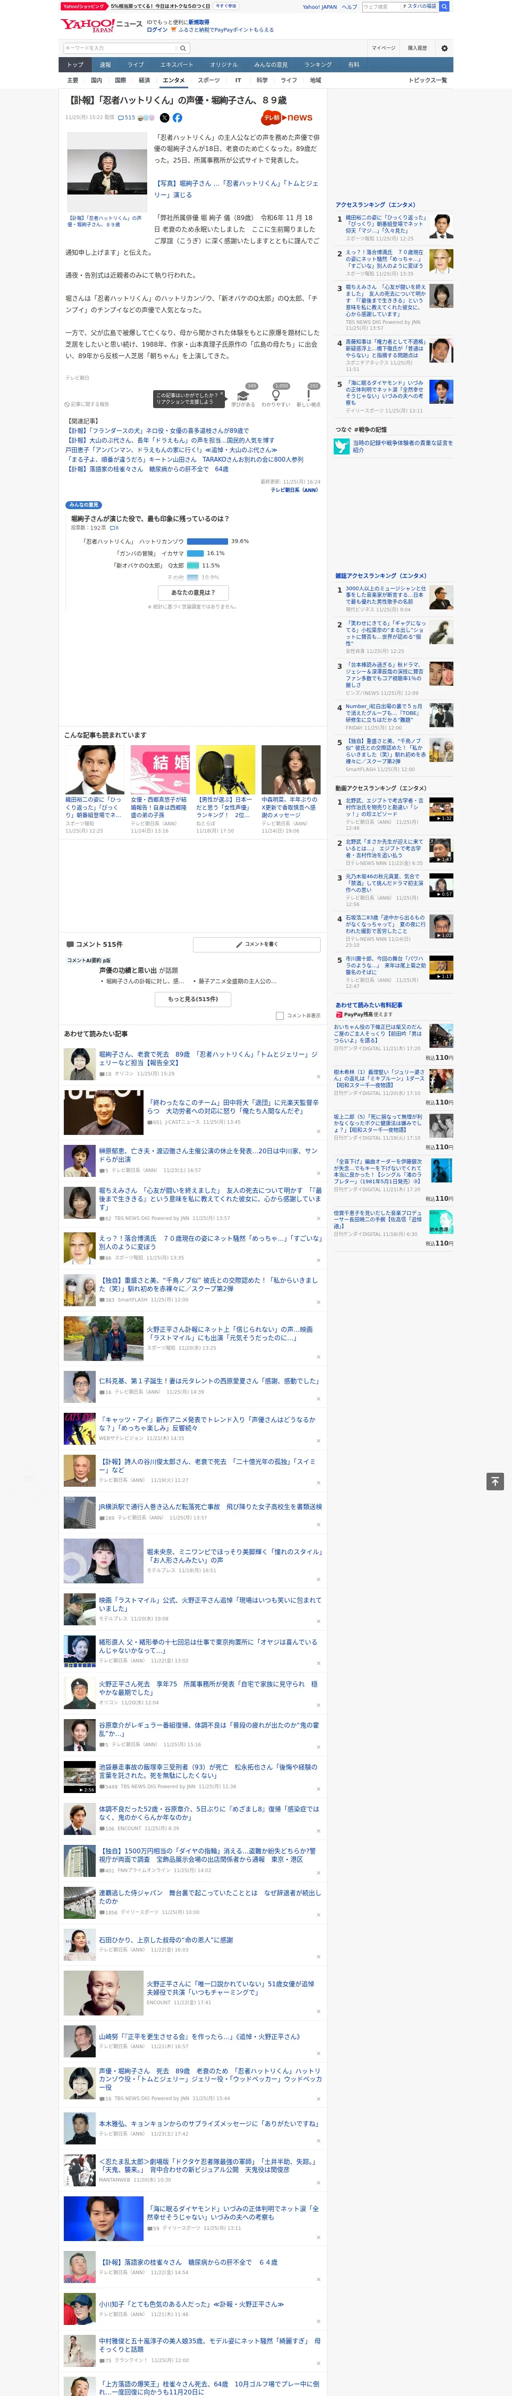
Task: React with わかりやすい lightbulb icon
Action: [275, 396]
